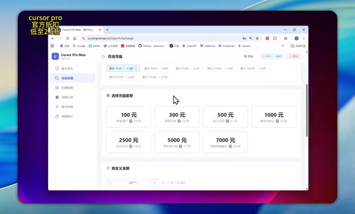Click the custom amount input field
This screenshot has height=214, width=355.
coord(133,182)
